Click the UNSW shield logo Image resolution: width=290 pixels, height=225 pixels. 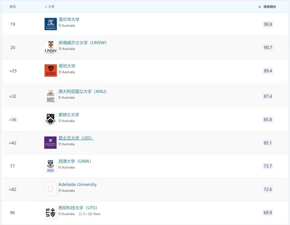click(x=50, y=47)
